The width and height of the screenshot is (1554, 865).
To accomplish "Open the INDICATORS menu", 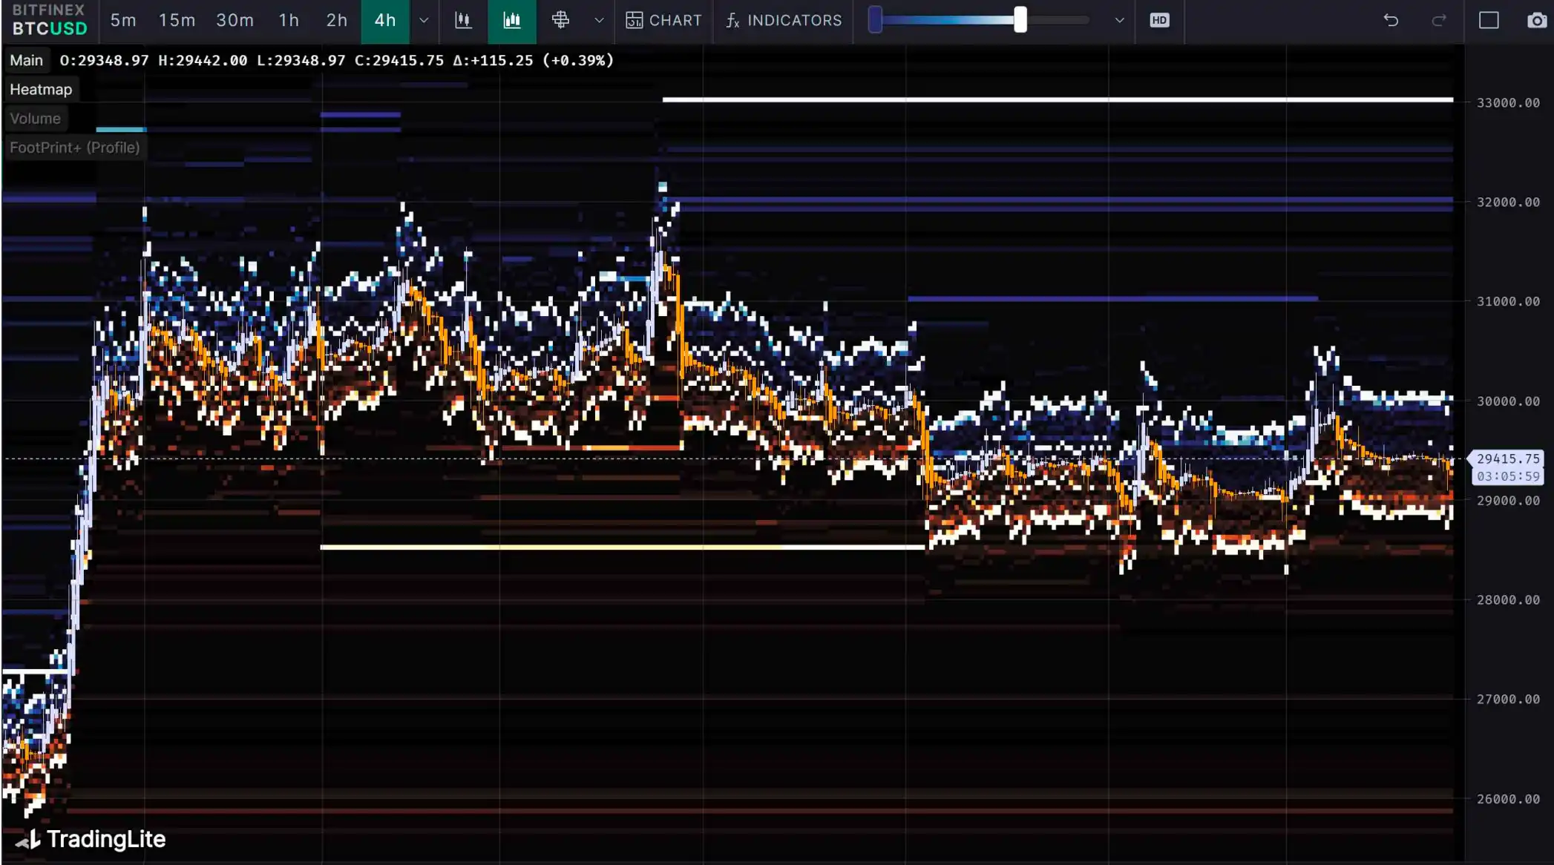I will point(784,21).
